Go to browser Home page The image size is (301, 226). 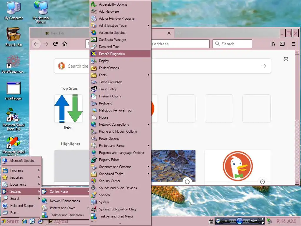65,44
